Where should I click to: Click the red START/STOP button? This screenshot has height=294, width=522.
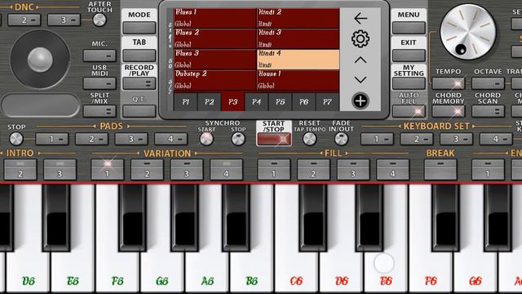(x=274, y=140)
